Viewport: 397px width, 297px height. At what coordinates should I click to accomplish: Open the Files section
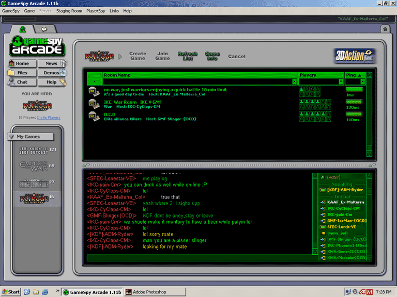pos(22,73)
